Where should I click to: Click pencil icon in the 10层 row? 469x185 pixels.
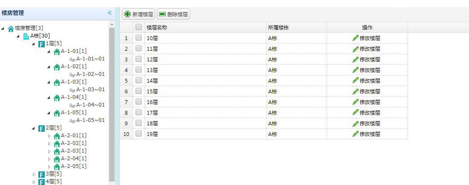tap(356, 38)
